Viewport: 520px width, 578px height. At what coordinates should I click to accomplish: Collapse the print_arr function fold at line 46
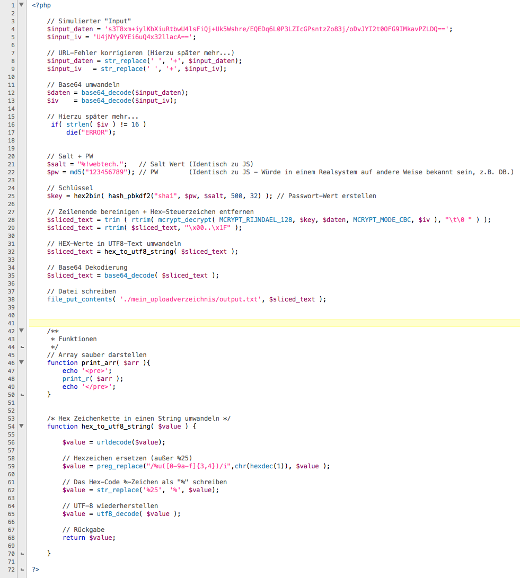point(21,362)
